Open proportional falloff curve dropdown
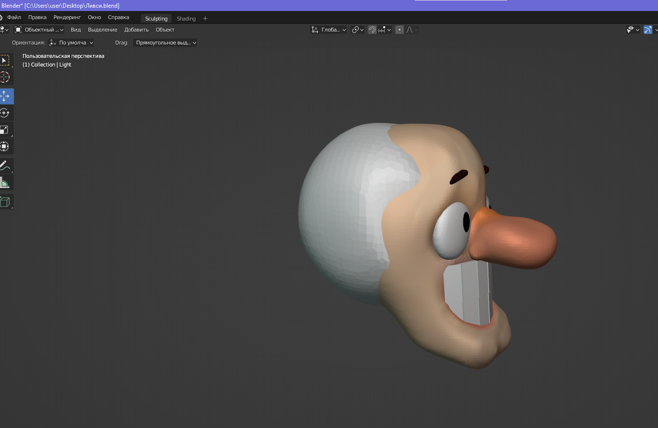658x428 pixels. (412, 30)
